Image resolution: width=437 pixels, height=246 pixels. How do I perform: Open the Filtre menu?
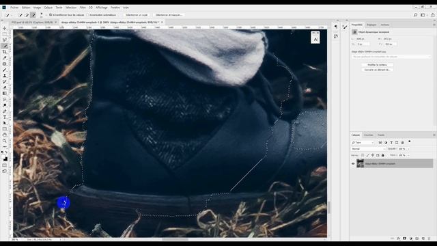click(x=83, y=8)
